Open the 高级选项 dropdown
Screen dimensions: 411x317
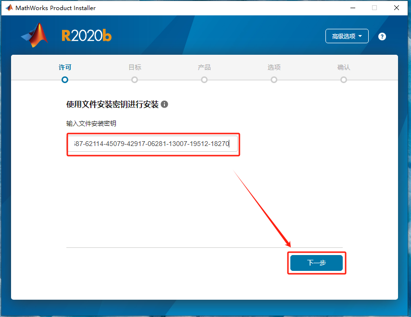[x=347, y=36]
